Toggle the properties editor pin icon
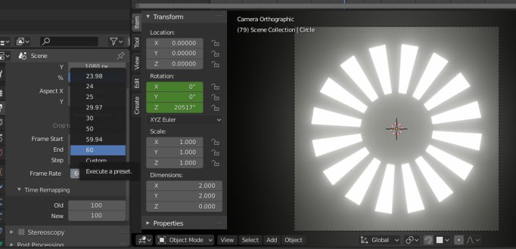Viewport: 516px width, 249px height. pyautogui.click(x=121, y=56)
